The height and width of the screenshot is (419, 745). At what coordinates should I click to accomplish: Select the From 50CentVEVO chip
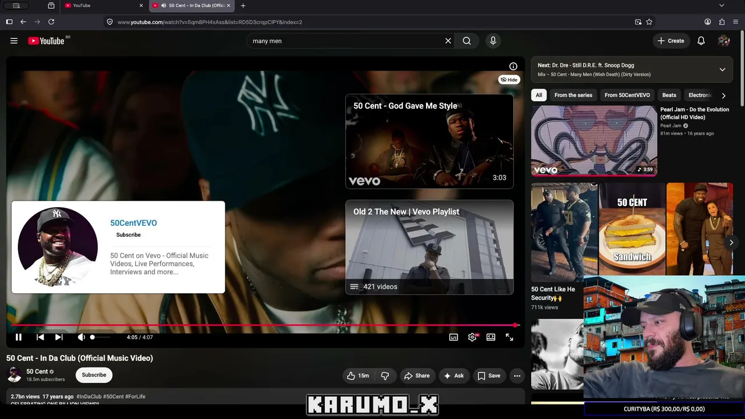[x=627, y=95]
